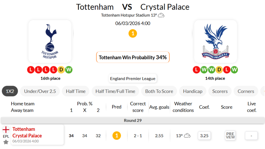
Task: Click the Tottenham Hotspur club crest
Action: (50, 41)
